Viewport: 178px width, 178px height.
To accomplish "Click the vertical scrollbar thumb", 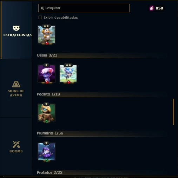I will click(x=173, y=112).
